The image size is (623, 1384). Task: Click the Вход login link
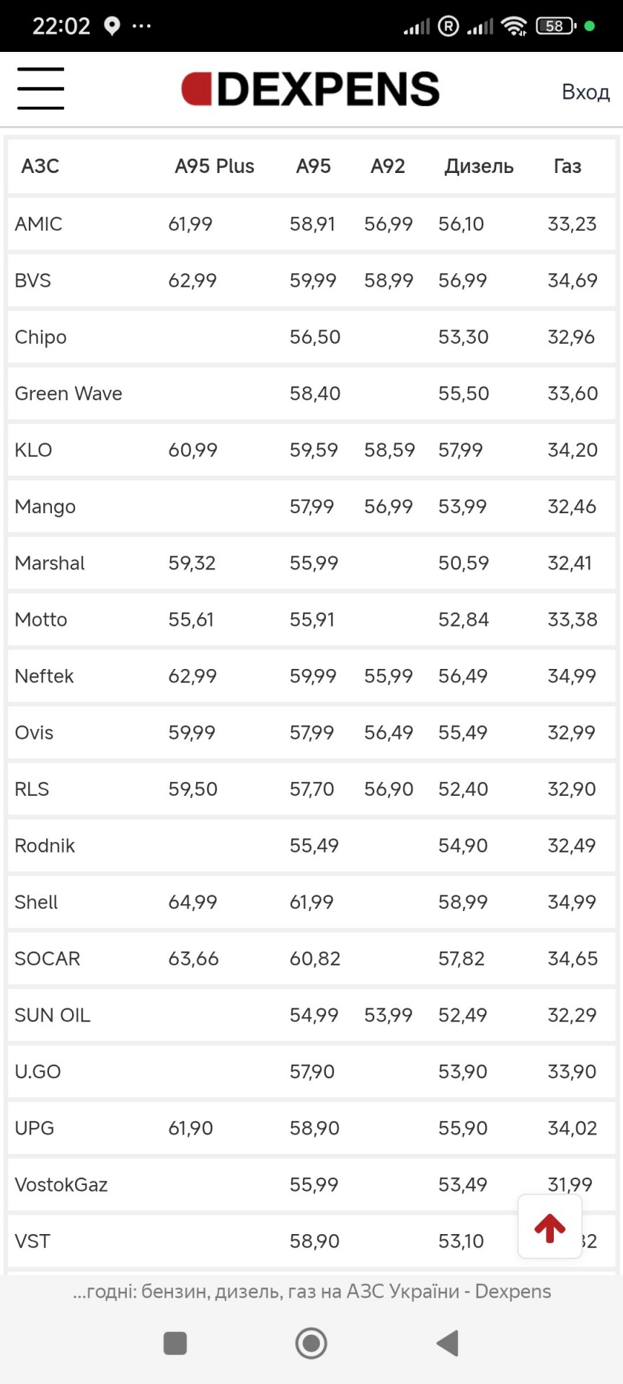coord(586,92)
